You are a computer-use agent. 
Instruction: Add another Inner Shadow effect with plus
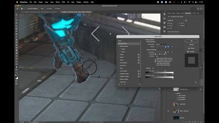click(139, 63)
